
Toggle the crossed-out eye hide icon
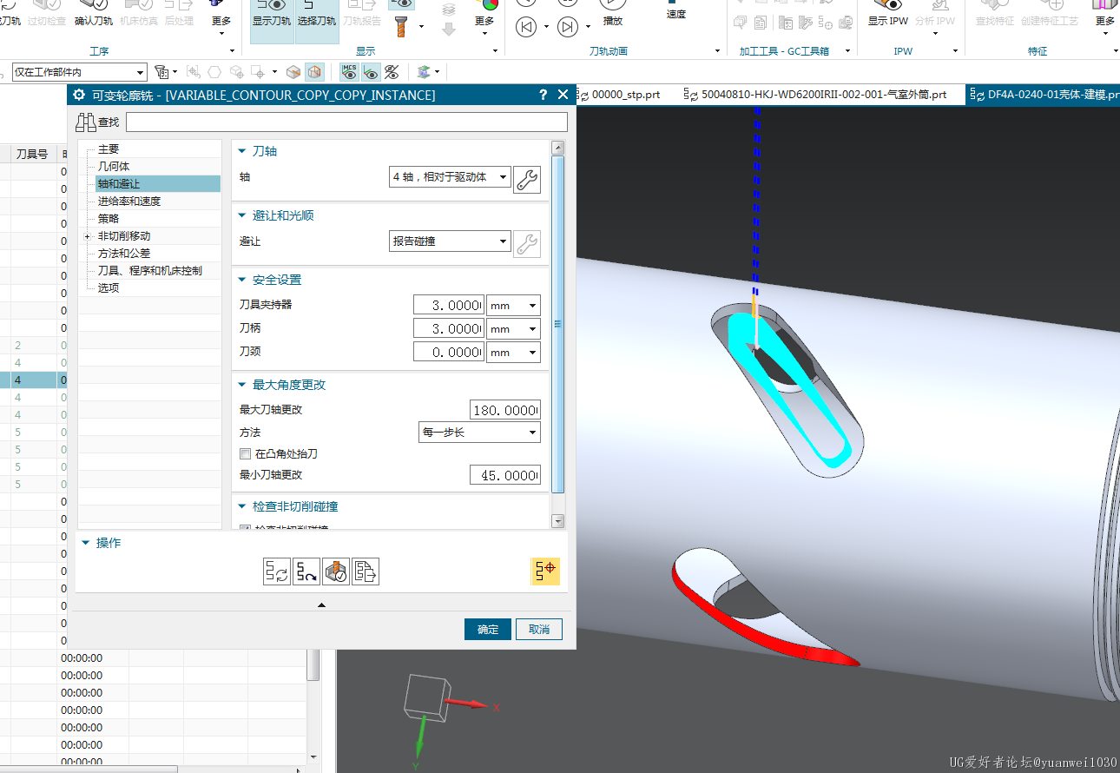pyautogui.click(x=392, y=72)
